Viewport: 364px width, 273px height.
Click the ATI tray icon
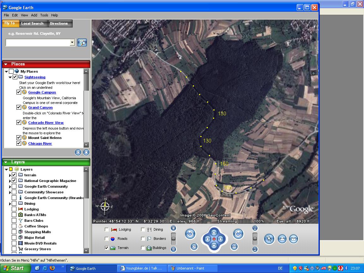(x=323, y=268)
